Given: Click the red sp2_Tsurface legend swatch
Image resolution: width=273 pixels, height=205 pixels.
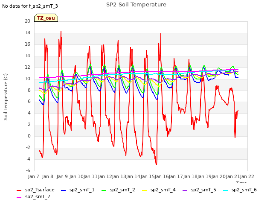Looking at the screenshot, I should click(19, 190).
